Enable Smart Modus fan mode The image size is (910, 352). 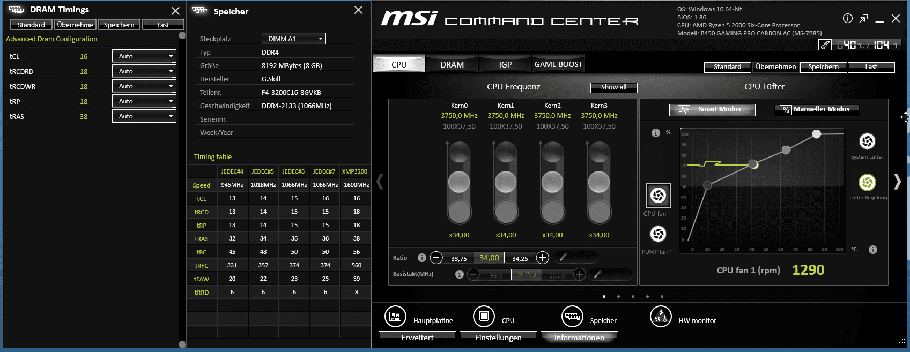pos(712,110)
